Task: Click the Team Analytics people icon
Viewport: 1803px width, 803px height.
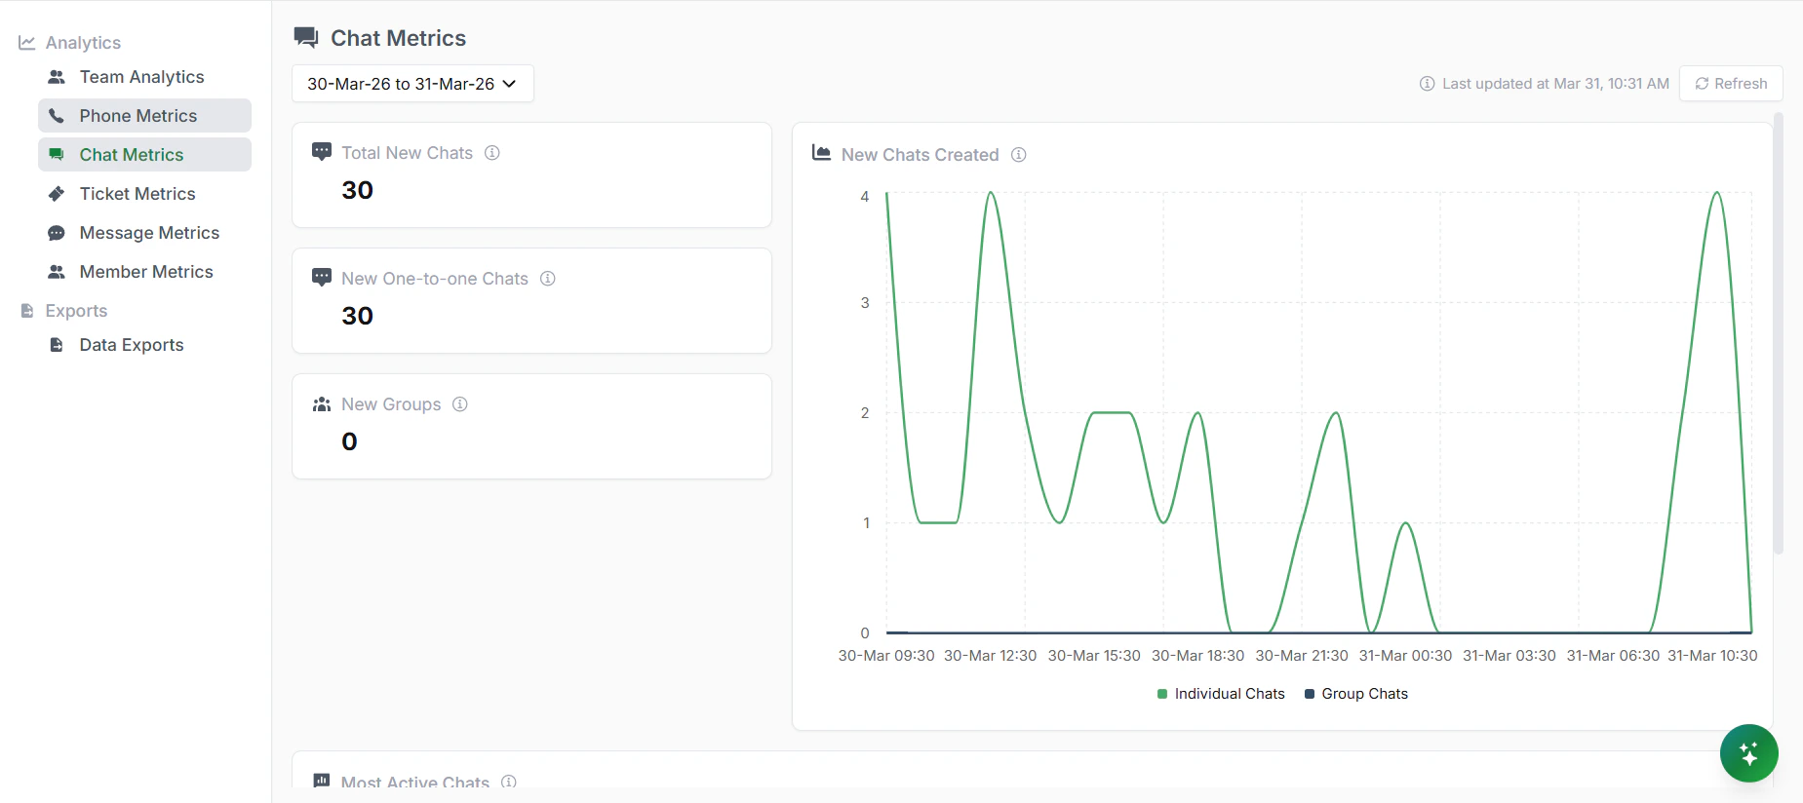Action: click(x=57, y=77)
